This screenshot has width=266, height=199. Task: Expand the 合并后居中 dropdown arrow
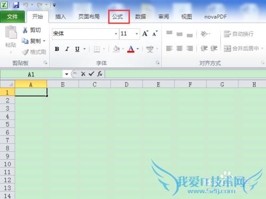[262, 48]
